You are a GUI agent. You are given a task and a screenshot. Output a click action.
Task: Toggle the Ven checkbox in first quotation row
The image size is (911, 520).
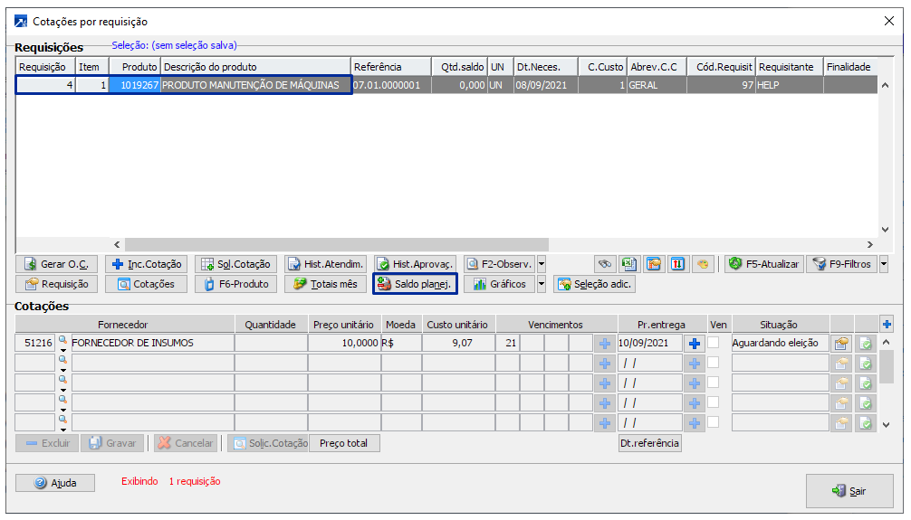point(714,343)
